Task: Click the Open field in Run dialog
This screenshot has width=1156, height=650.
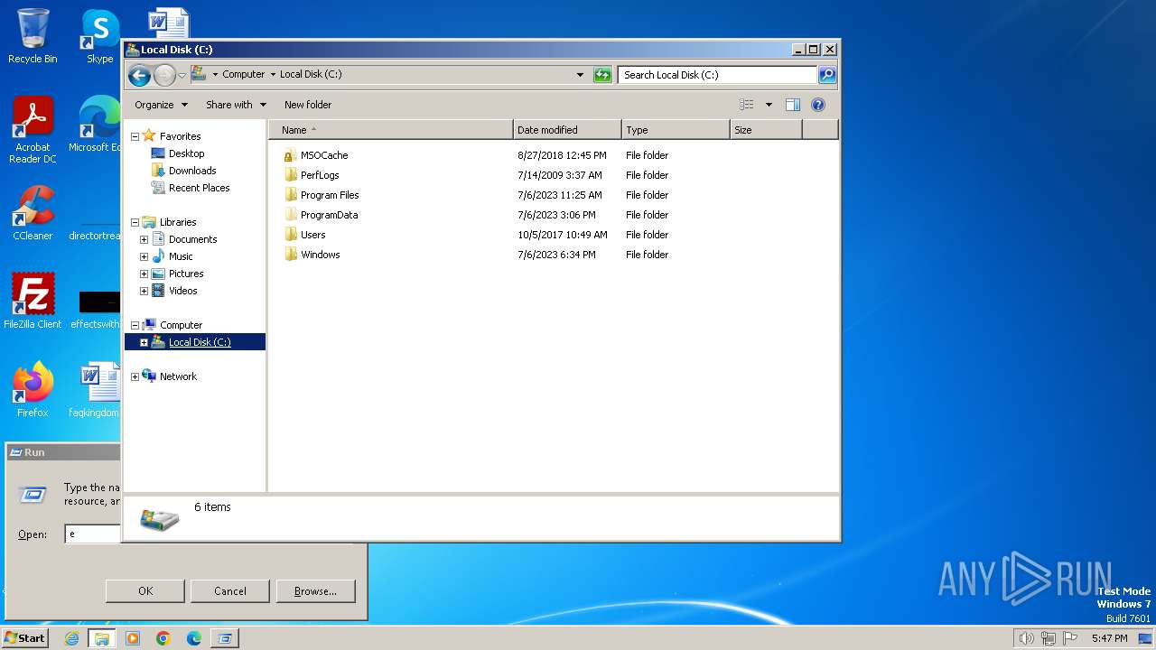Action: tap(93, 534)
